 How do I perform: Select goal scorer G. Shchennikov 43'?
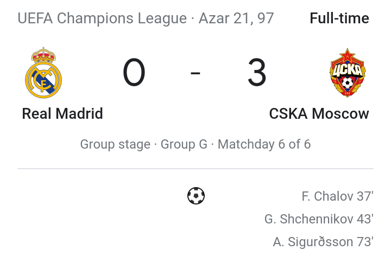[x=319, y=219]
